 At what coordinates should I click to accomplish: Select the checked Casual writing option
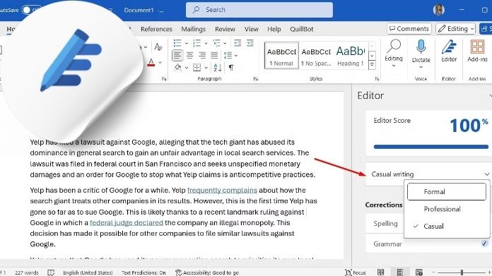pos(447,226)
